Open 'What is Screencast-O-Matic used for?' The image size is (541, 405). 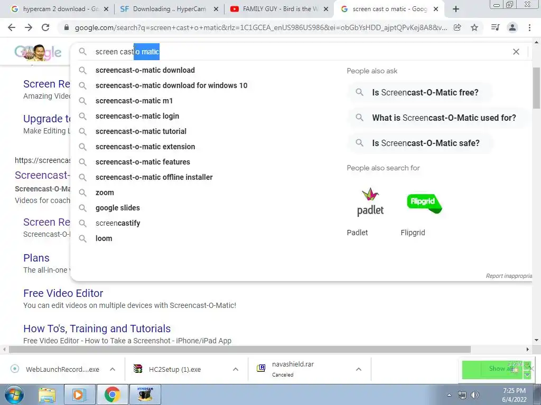(x=437, y=118)
